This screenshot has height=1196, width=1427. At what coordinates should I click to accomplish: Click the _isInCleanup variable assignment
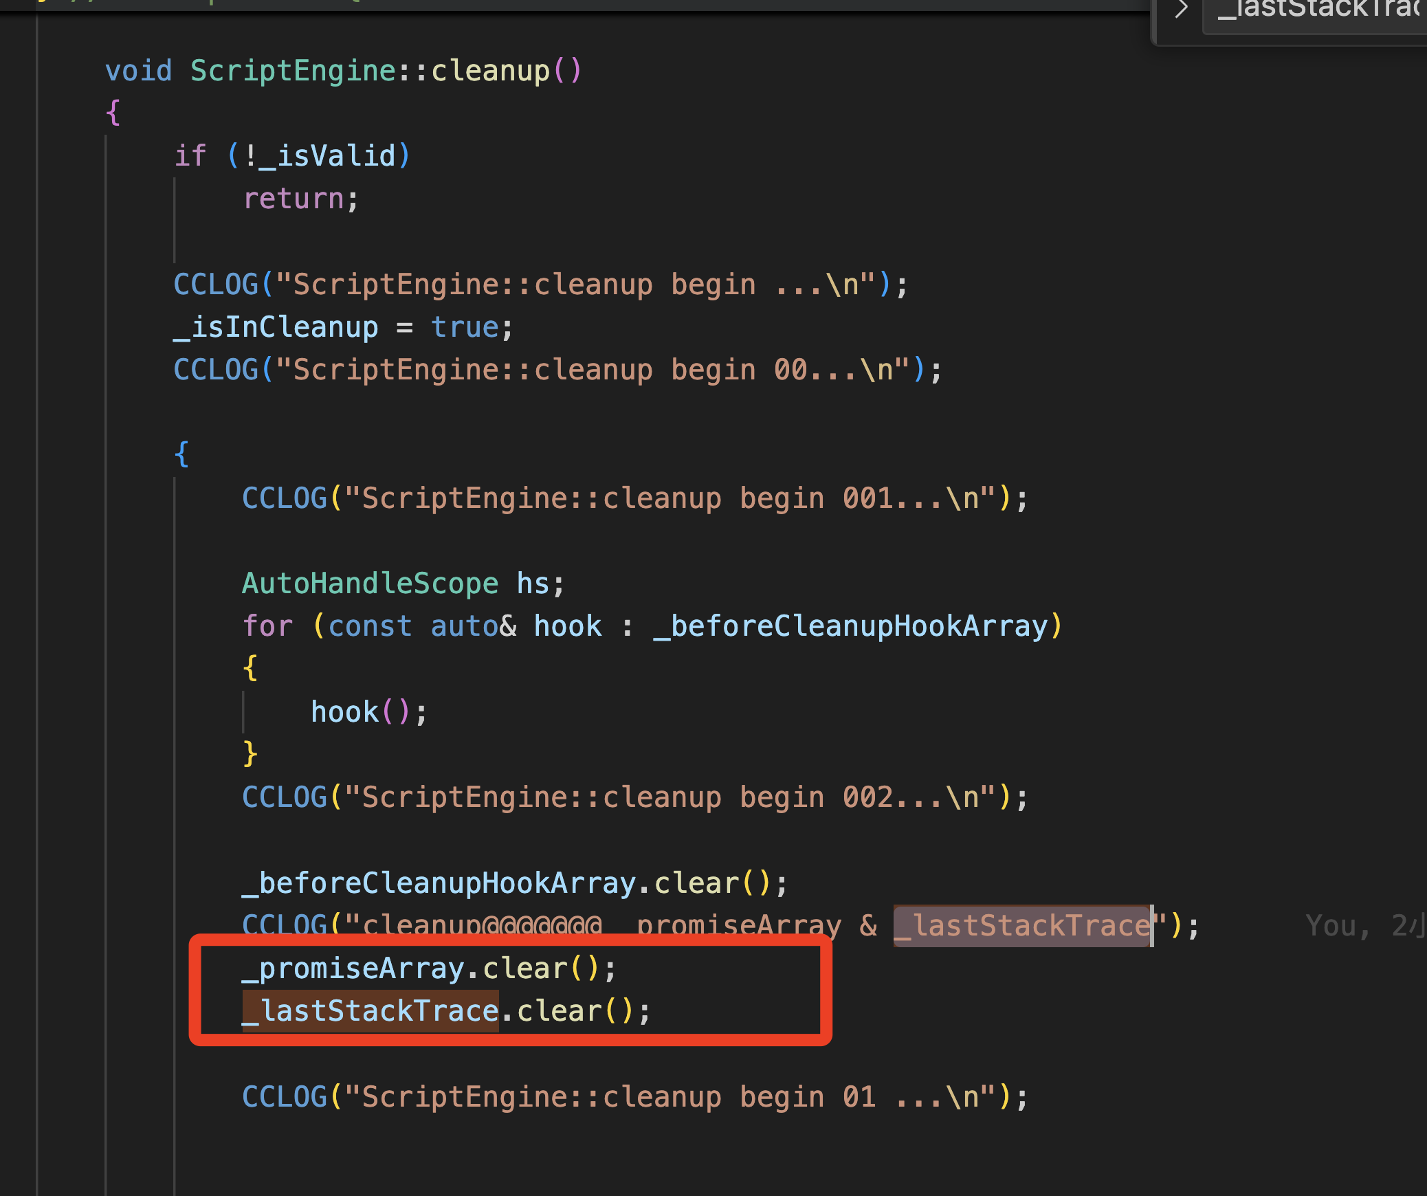tap(276, 327)
